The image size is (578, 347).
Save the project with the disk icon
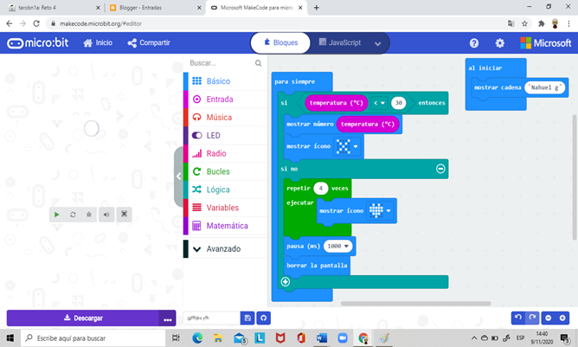click(x=247, y=318)
